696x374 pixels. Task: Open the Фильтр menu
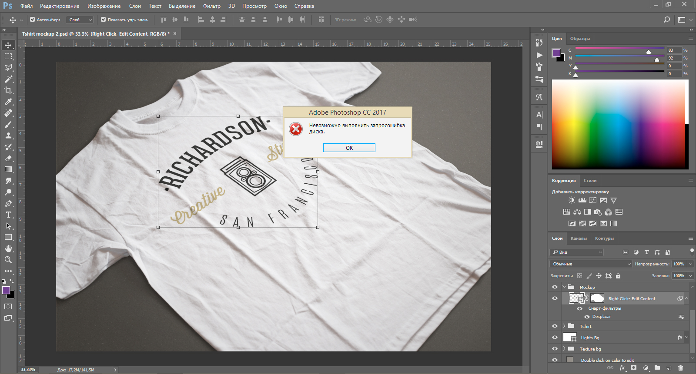click(212, 6)
